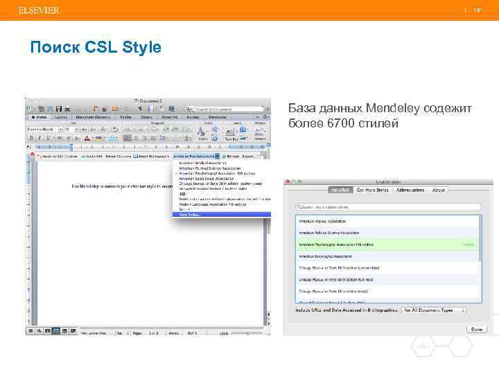Viewport: 499px width, 374px height.
Task: Click Export in Mendeley toolbar
Action: pyautogui.click(x=248, y=157)
